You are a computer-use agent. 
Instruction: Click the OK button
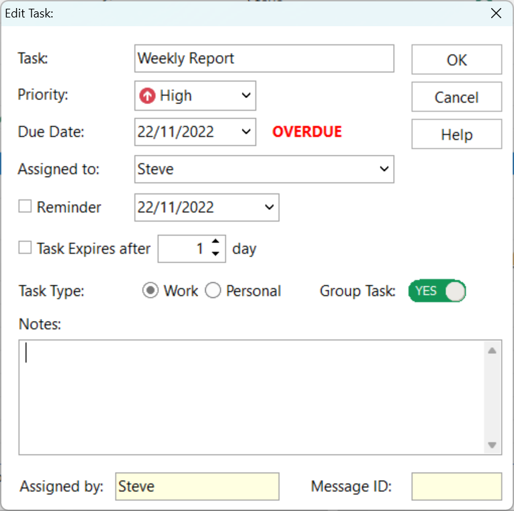[x=457, y=60]
